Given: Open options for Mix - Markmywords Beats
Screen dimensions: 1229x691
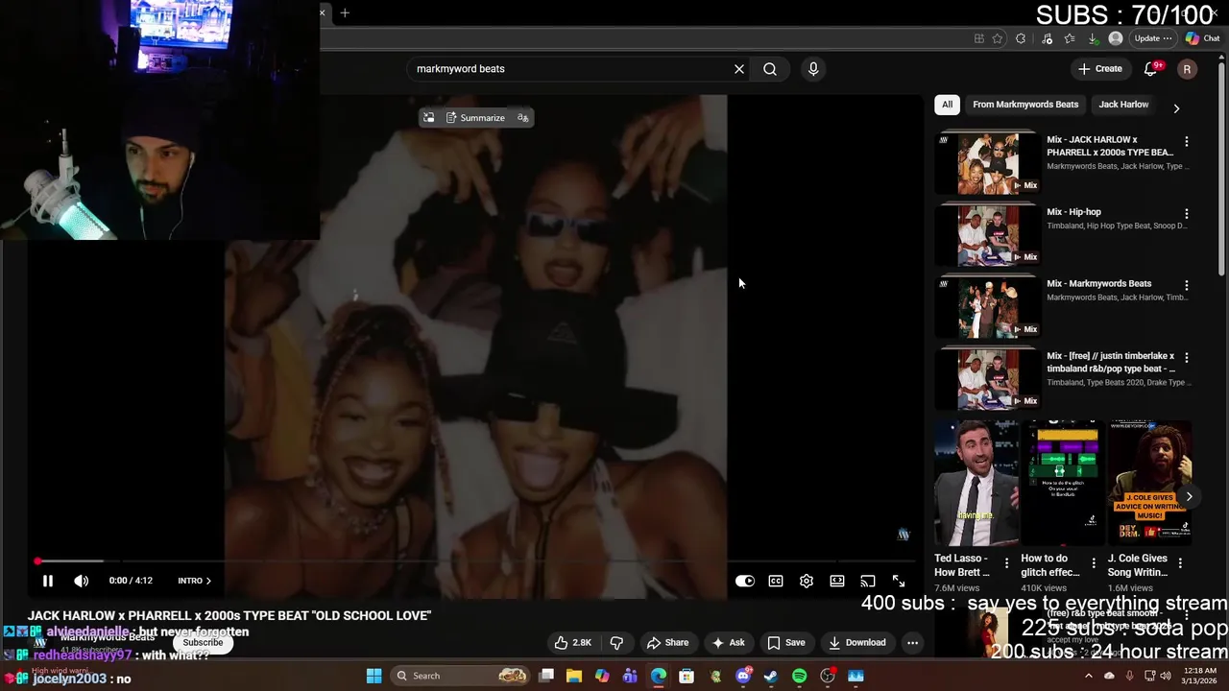Looking at the screenshot, I should (1187, 285).
